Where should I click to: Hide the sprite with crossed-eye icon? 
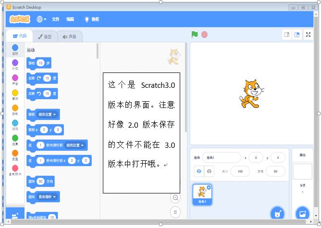tap(209, 171)
